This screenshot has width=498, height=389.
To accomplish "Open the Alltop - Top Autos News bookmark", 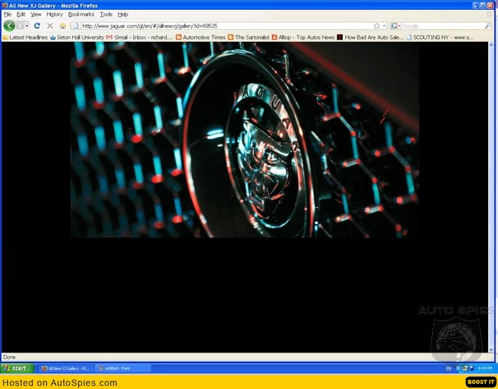I will click(303, 37).
